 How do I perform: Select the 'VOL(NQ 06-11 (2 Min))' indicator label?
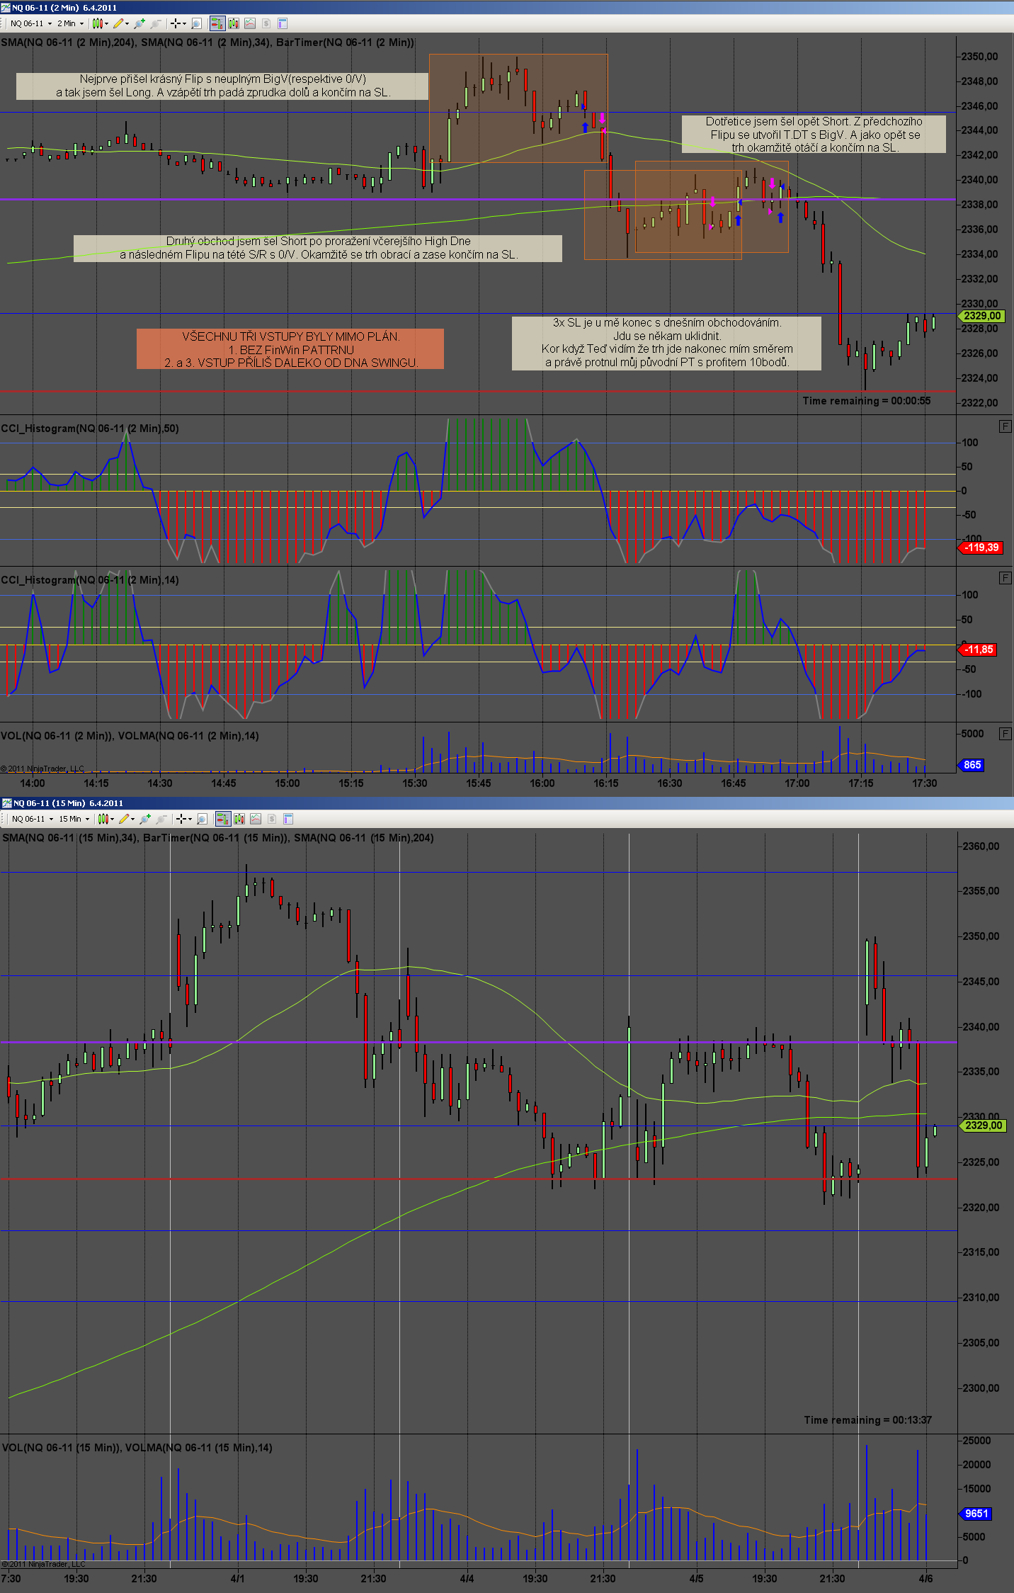click(57, 736)
